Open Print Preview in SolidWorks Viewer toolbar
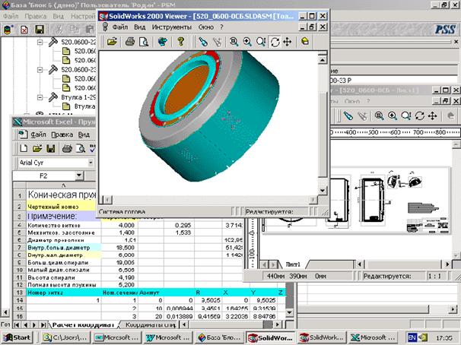Image resolution: width=461 pixels, height=345 pixels. click(x=144, y=42)
